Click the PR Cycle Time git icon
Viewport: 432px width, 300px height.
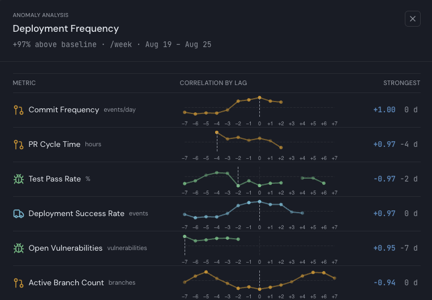(x=19, y=145)
